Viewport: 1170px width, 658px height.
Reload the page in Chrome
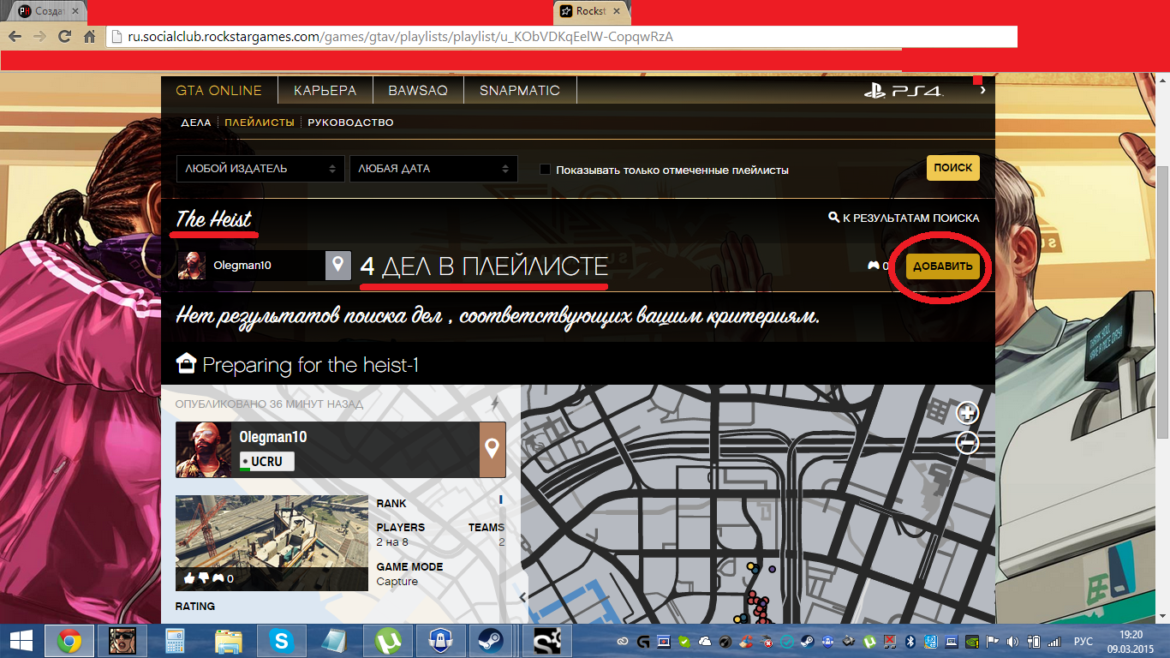[x=64, y=37]
